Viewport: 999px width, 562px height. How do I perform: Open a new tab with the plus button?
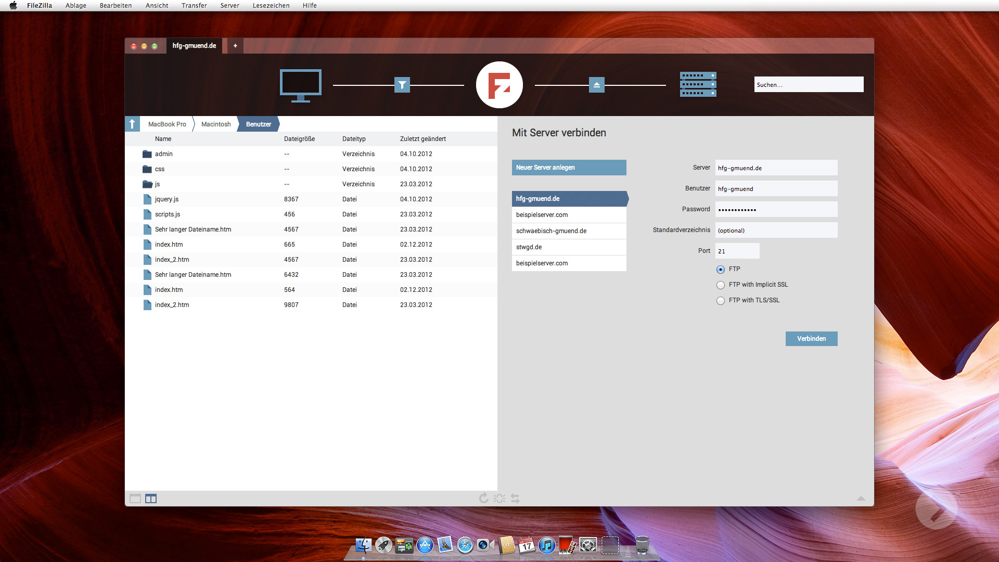click(235, 46)
